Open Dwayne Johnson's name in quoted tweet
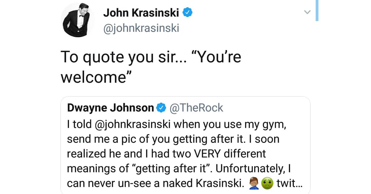The image size is (371, 194). tap(110, 108)
